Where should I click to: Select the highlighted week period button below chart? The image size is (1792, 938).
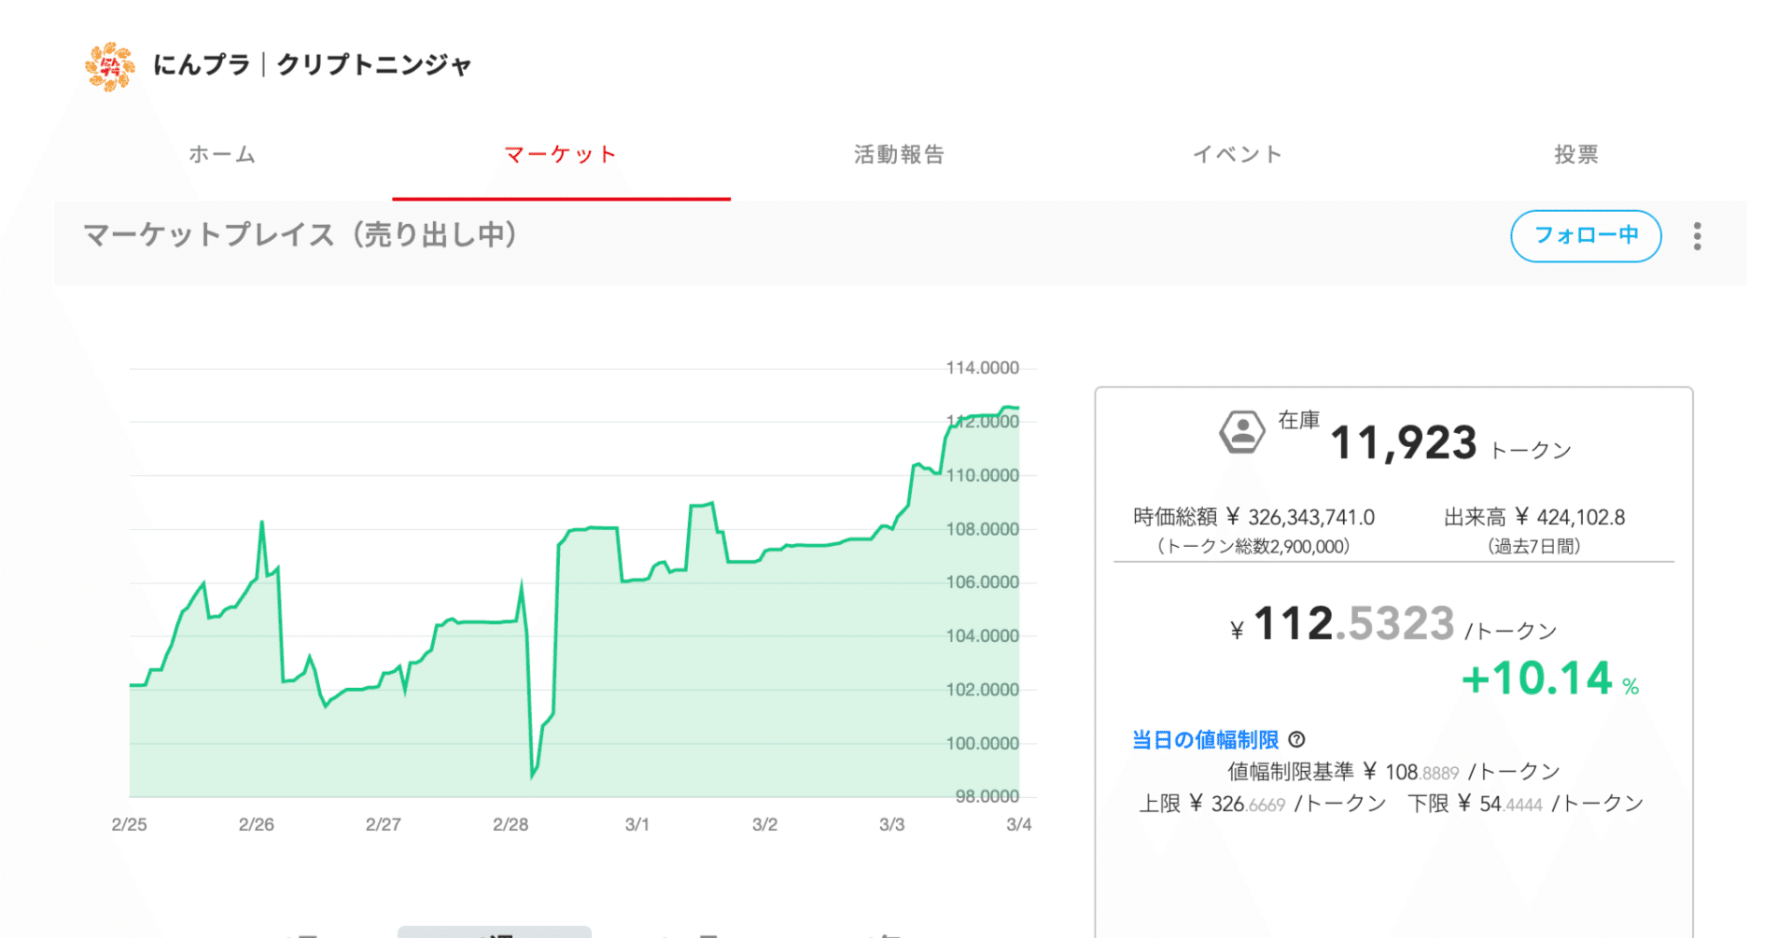point(495,932)
